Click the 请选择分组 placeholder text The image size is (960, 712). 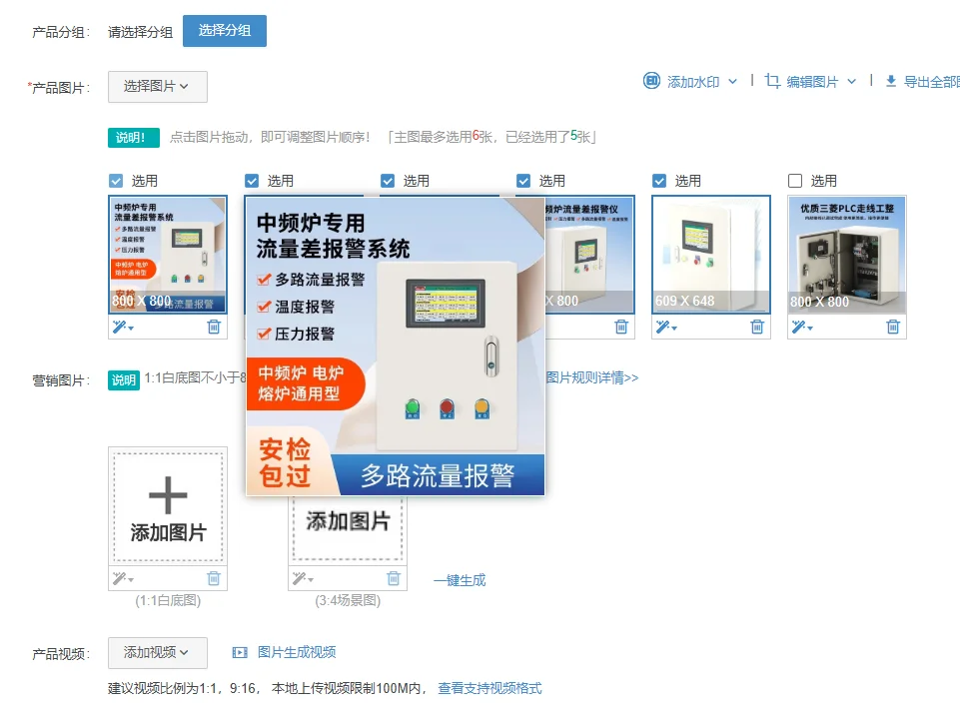coord(140,32)
